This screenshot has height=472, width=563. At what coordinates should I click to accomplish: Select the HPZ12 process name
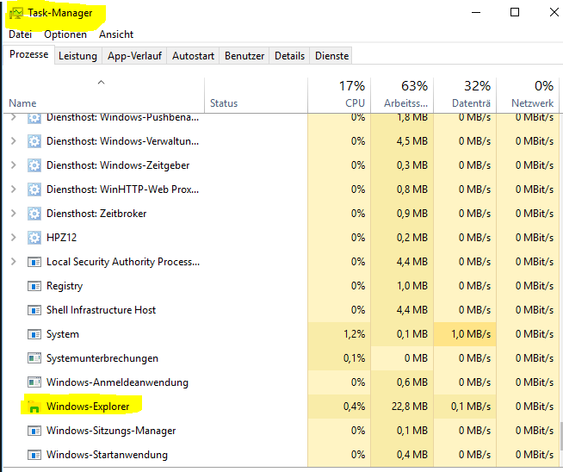point(62,238)
